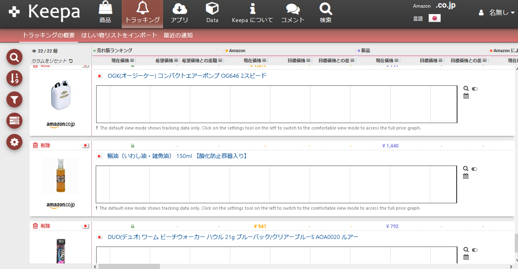Flip the toggle switch next to the 鰯油 chart
Viewport: 518px width, 269px height.
474,169
